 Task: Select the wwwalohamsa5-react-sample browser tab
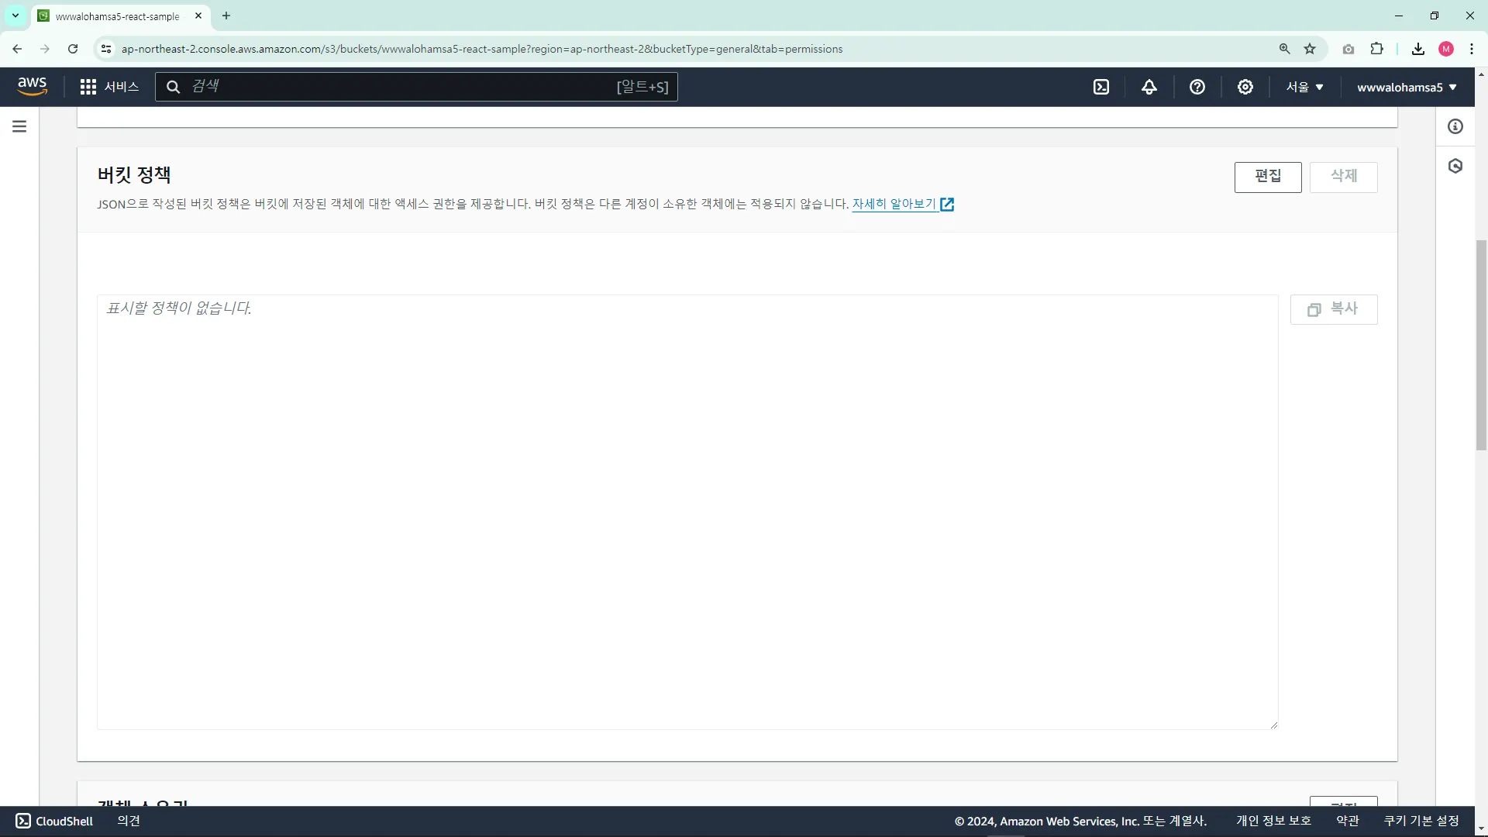point(117,15)
